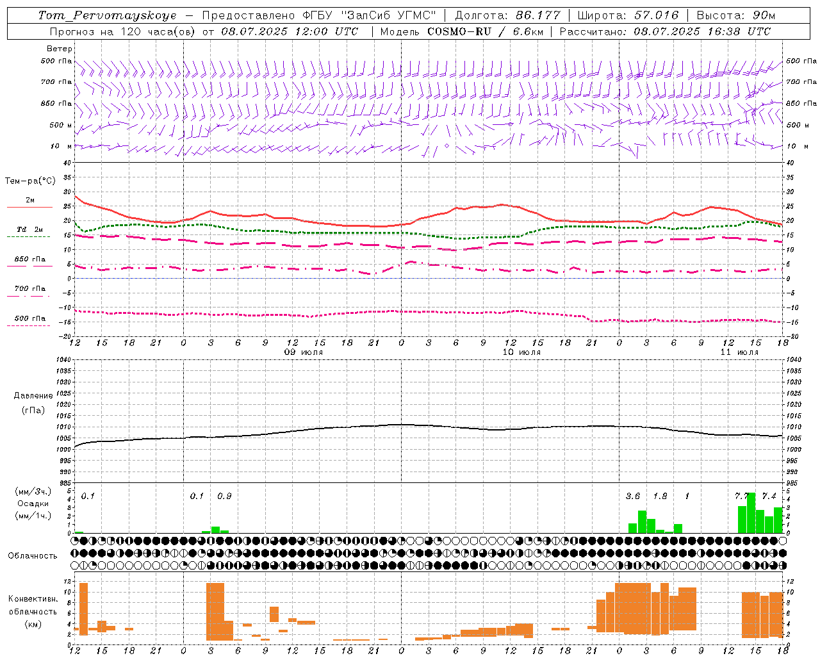Image resolution: width=820 pixels, height=656 pixels.
Task: Select the longitude value "Долгота: 86.177"
Action: [507, 15]
